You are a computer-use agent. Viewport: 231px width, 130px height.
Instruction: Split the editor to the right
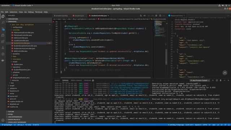[x=160, y=16]
